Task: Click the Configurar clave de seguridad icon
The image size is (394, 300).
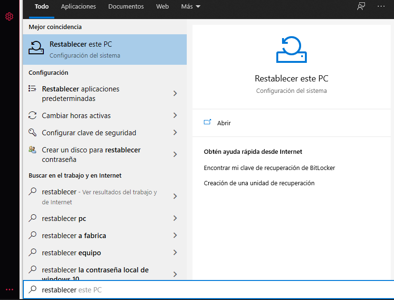Action: (x=32, y=132)
